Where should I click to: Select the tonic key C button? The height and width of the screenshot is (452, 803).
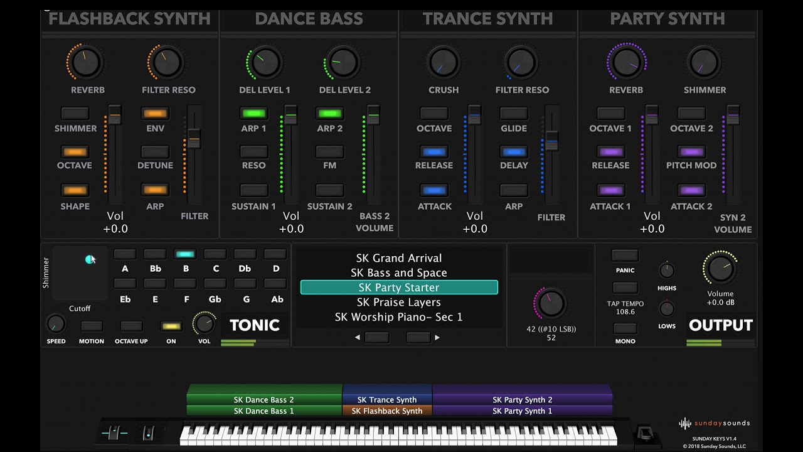215,254
